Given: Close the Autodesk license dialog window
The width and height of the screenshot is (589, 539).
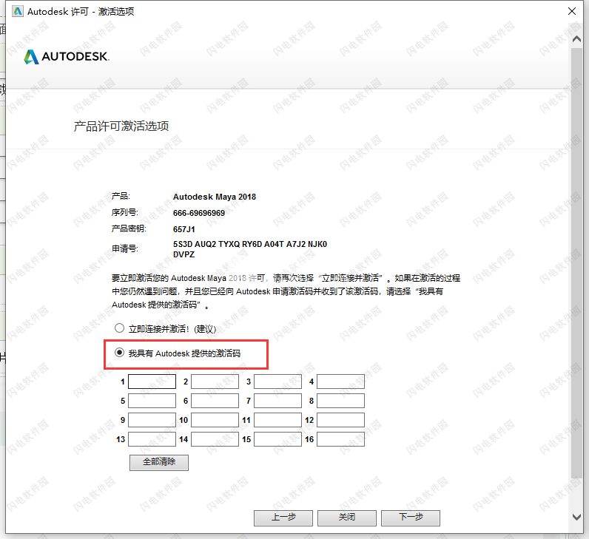Looking at the screenshot, I should pos(572,11).
